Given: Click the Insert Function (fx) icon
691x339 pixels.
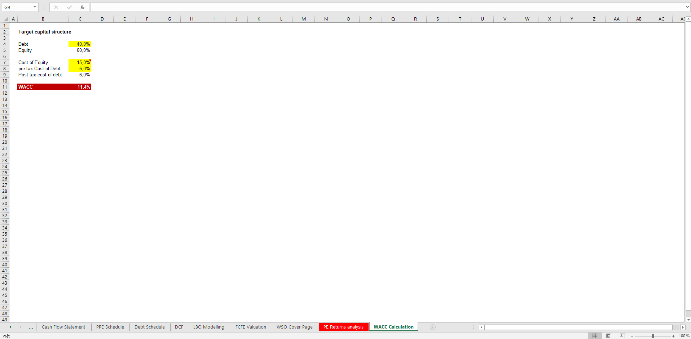Looking at the screenshot, I should 82,7.
